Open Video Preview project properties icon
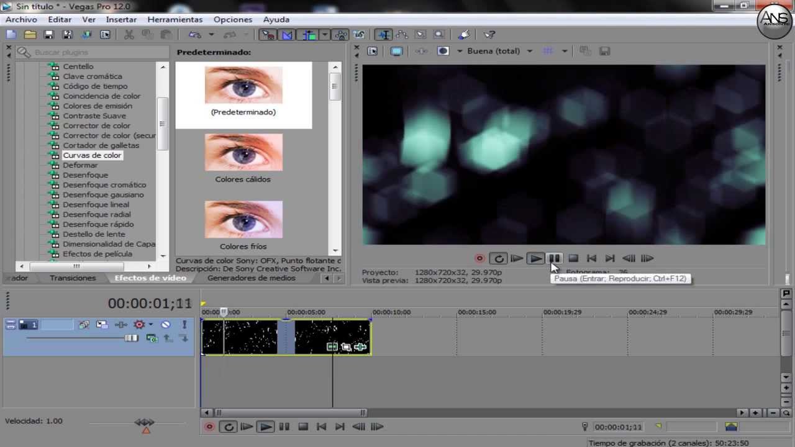The width and height of the screenshot is (795, 447). click(372, 52)
